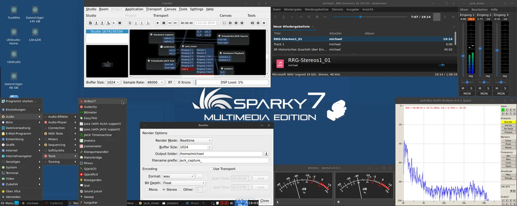Start Claudia transport playback

pos(158,23)
